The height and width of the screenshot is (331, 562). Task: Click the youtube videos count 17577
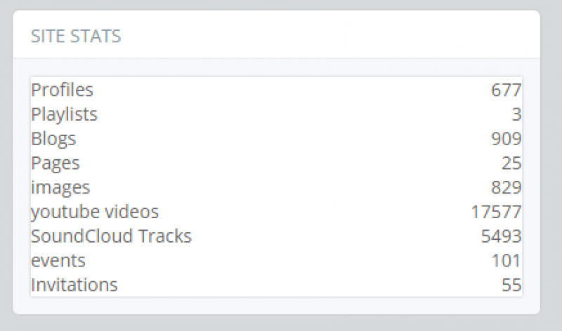point(496,212)
